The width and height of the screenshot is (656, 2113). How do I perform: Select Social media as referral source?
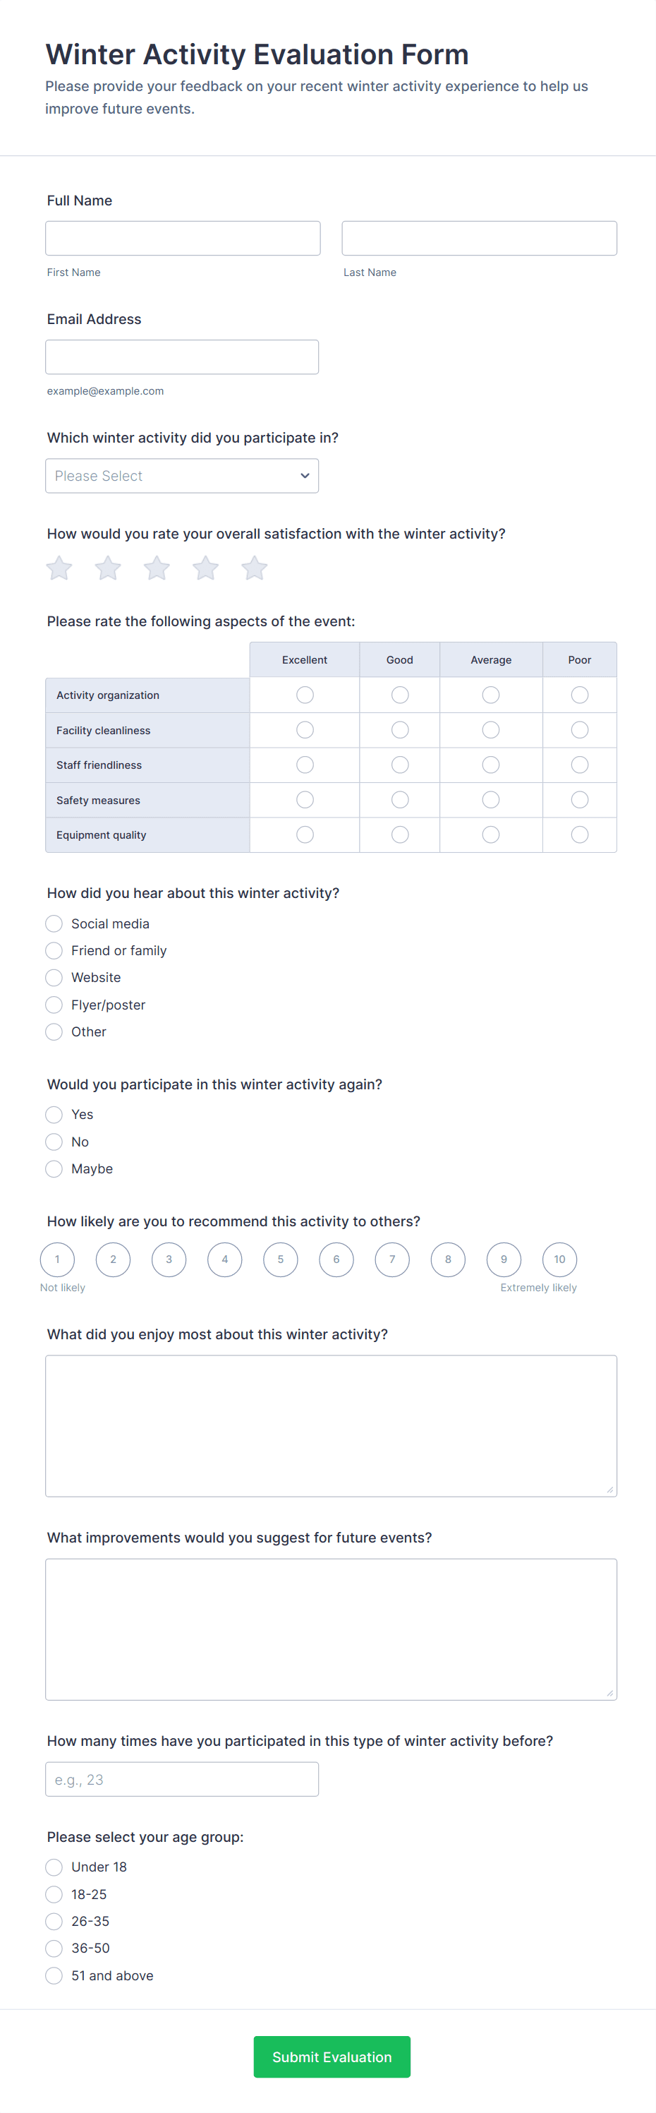(x=54, y=923)
